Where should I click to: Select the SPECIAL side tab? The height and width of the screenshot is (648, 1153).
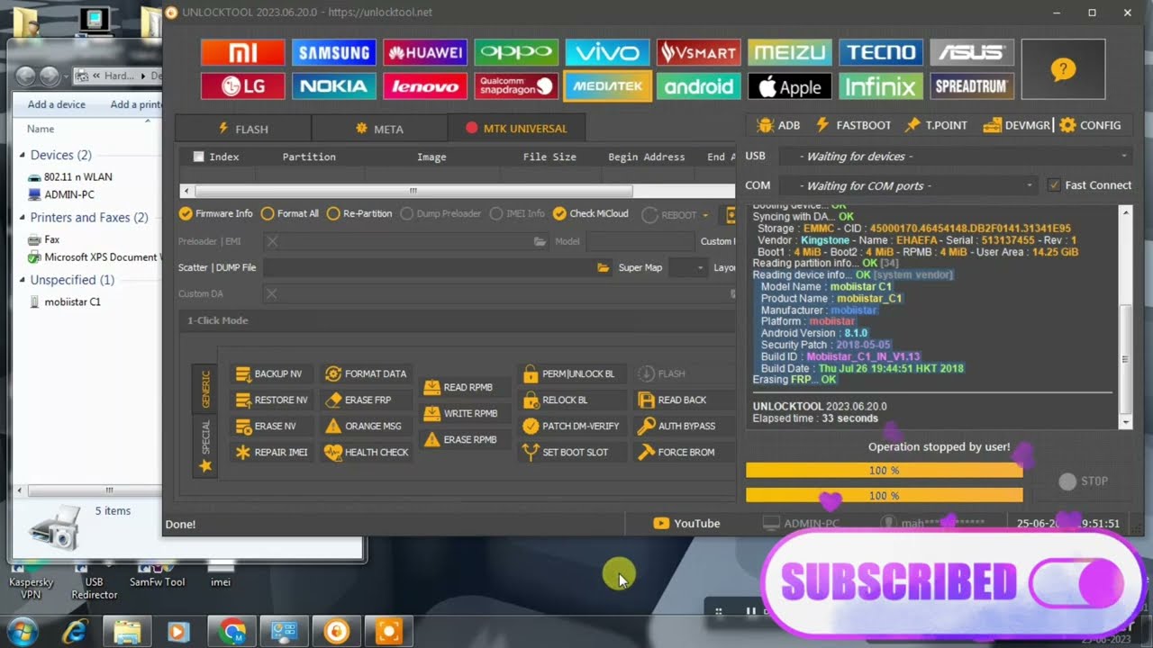pyautogui.click(x=205, y=446)
